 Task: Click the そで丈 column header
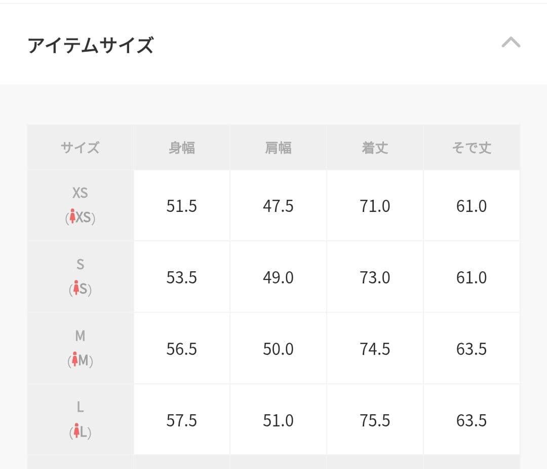click(x=472, y=148)
